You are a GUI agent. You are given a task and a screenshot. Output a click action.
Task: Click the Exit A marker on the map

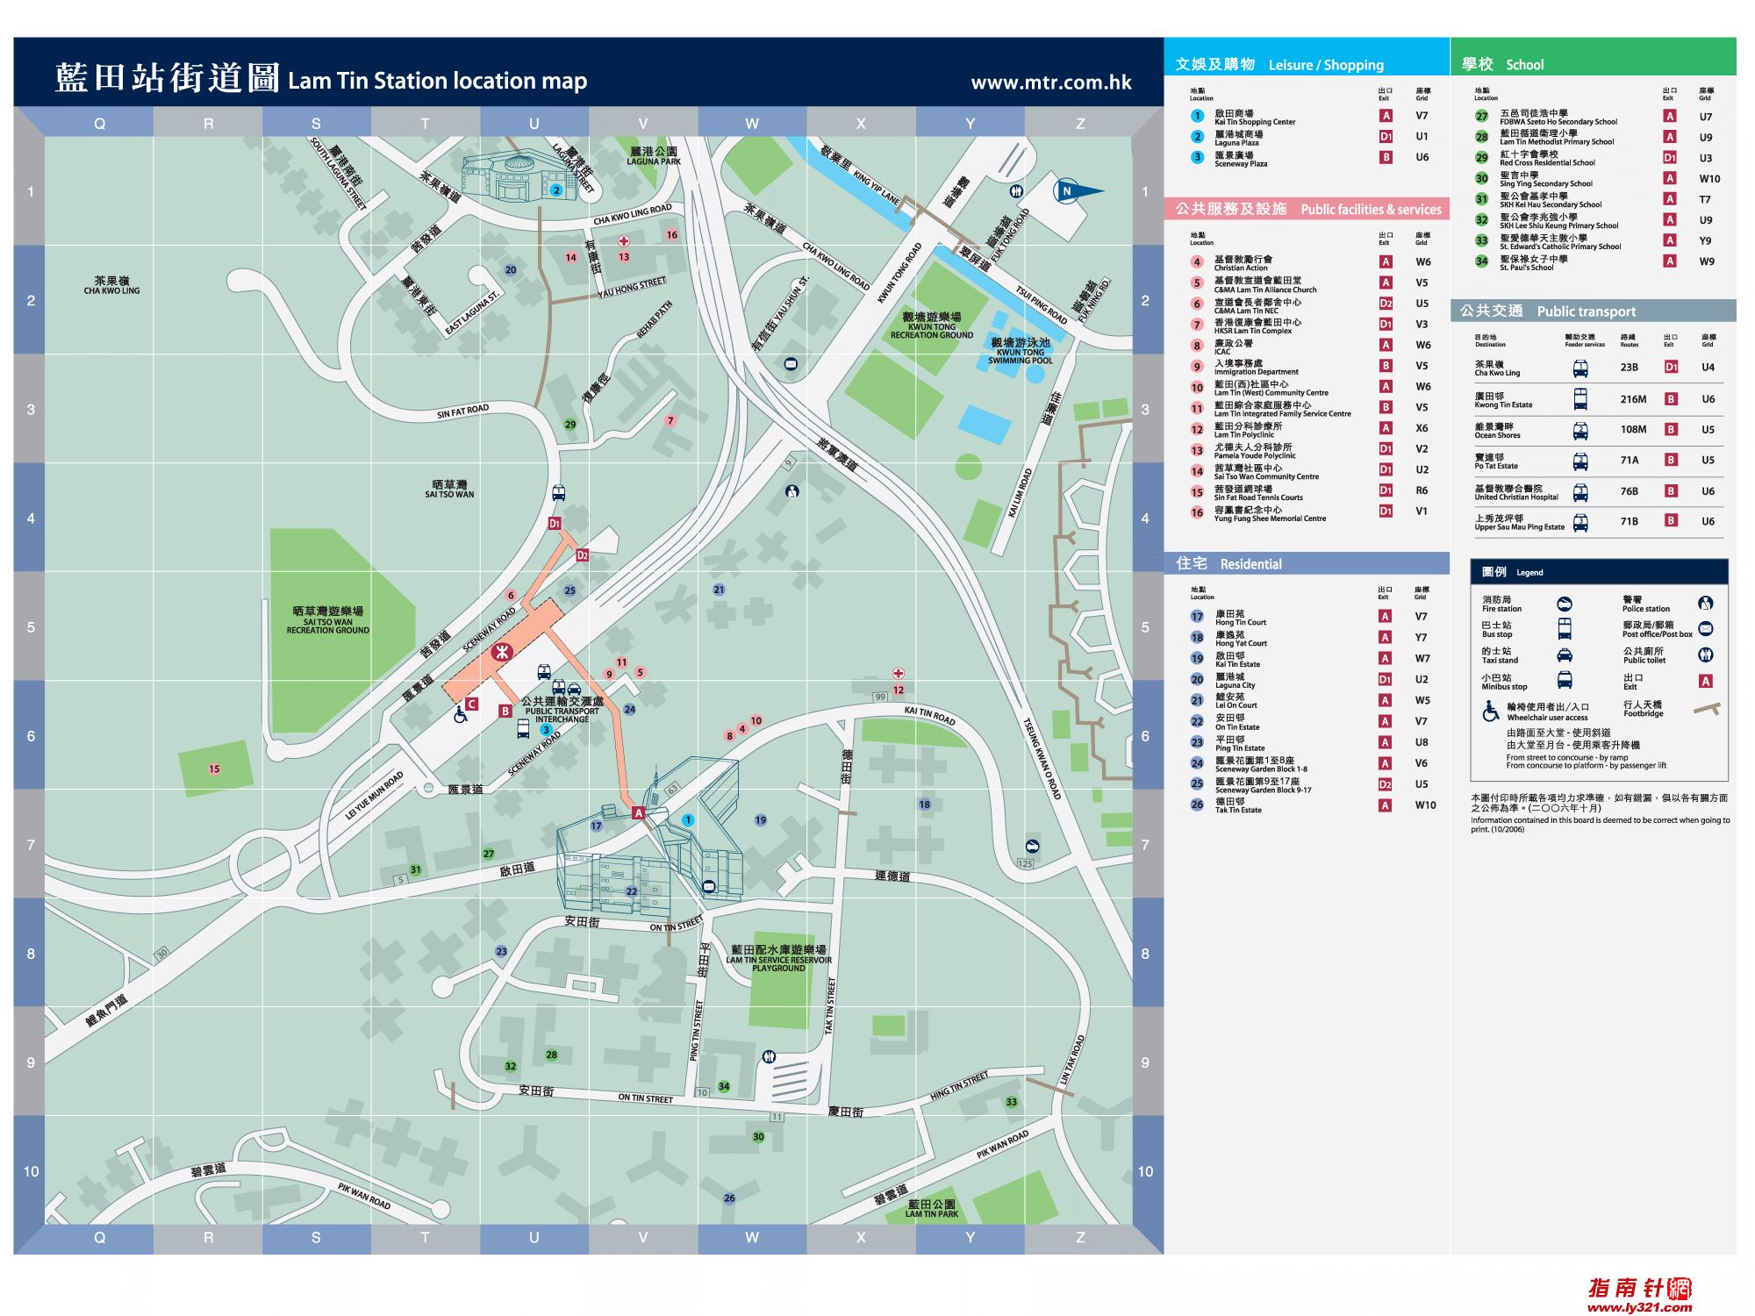639,813
